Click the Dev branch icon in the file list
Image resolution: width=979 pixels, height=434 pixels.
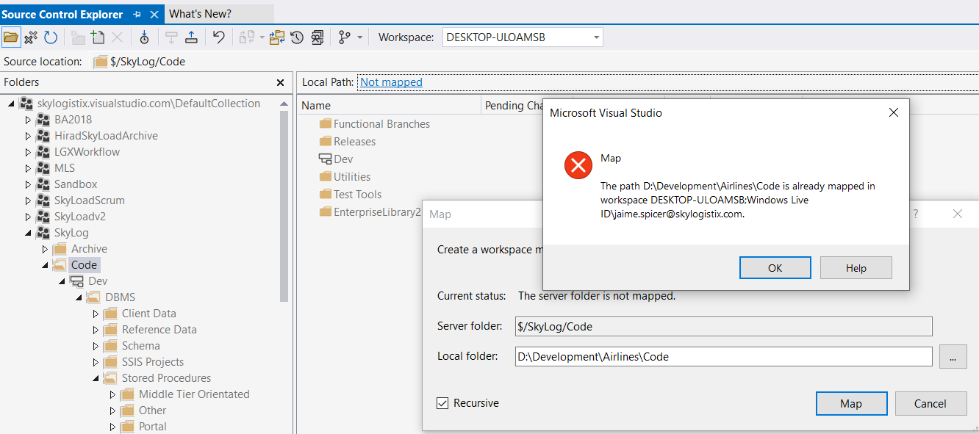pos(325,159)
